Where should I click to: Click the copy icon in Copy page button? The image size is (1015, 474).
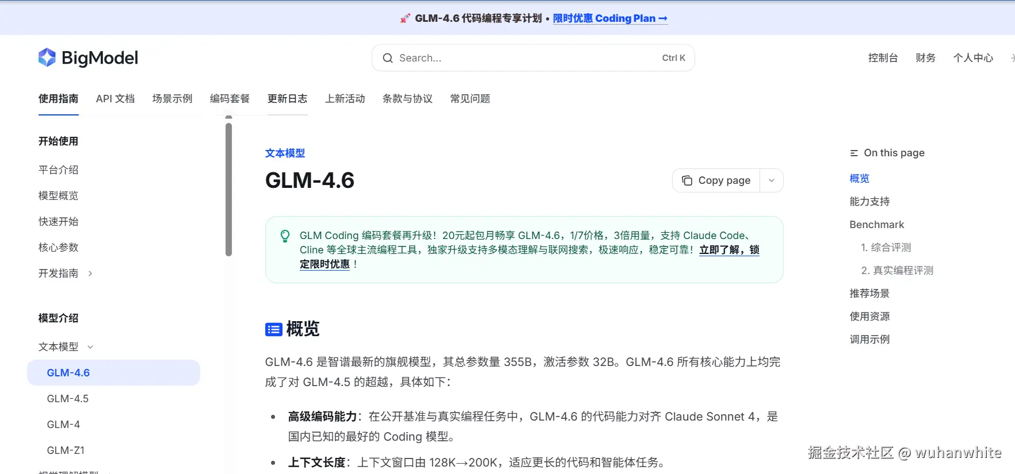[x=687, y=180]
